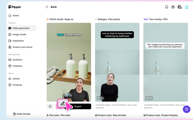
Task: Click the Inspiration icon
Action: click(10, 41)
